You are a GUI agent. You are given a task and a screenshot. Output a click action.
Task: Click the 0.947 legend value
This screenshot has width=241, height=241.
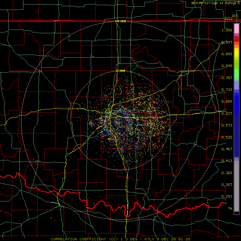click(x=227, y=42)
